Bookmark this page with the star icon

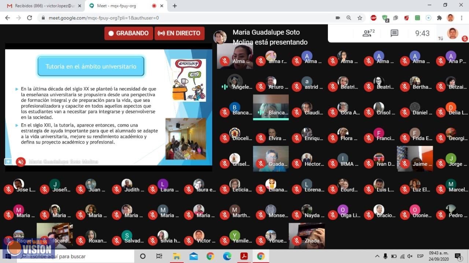[x=360, y=18]
